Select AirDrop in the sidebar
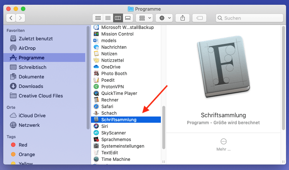Image resolution: width=289 pixels, height=170 pixels. [x=44, y=48]
